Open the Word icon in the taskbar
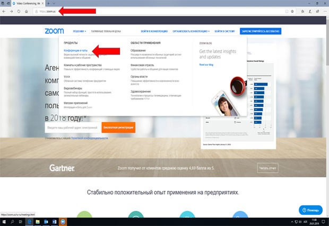329x226 pixels. (54, 222)
